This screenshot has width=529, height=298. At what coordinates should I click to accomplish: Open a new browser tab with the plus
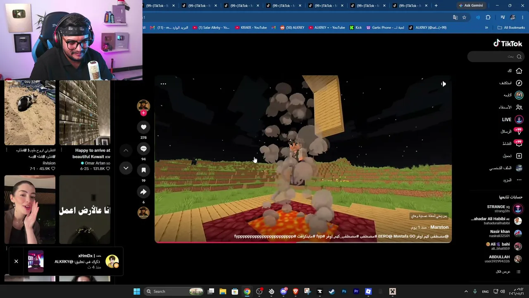436,5
